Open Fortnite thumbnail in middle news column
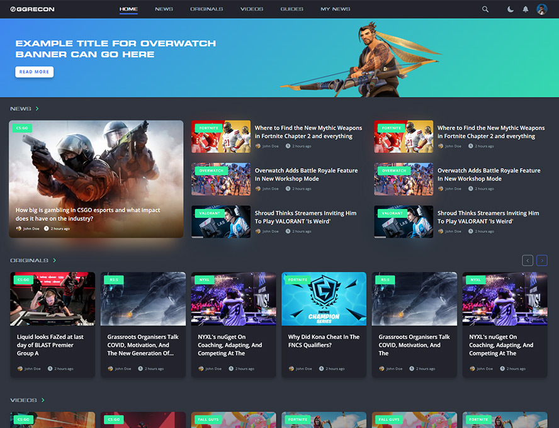 click(x=221, y=137)
